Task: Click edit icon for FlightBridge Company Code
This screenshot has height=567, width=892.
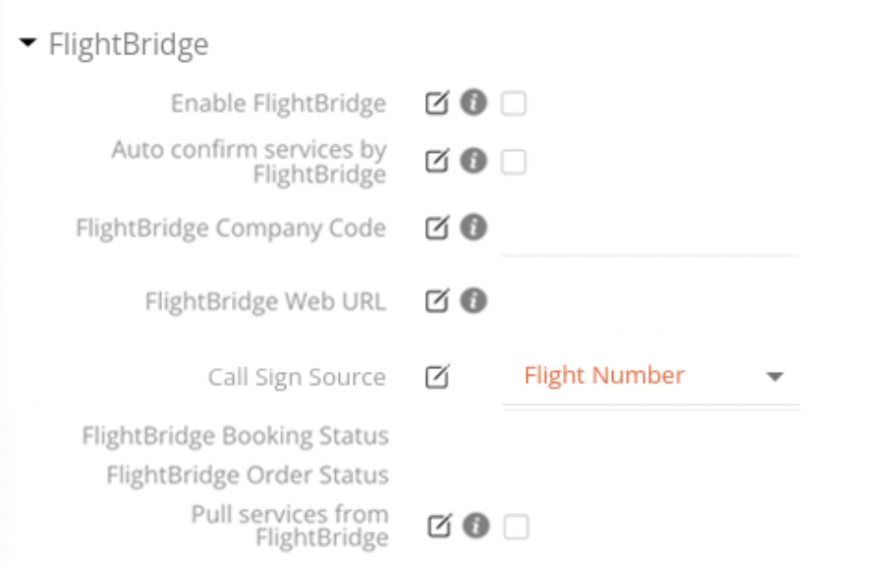Action: click(437, 228)
